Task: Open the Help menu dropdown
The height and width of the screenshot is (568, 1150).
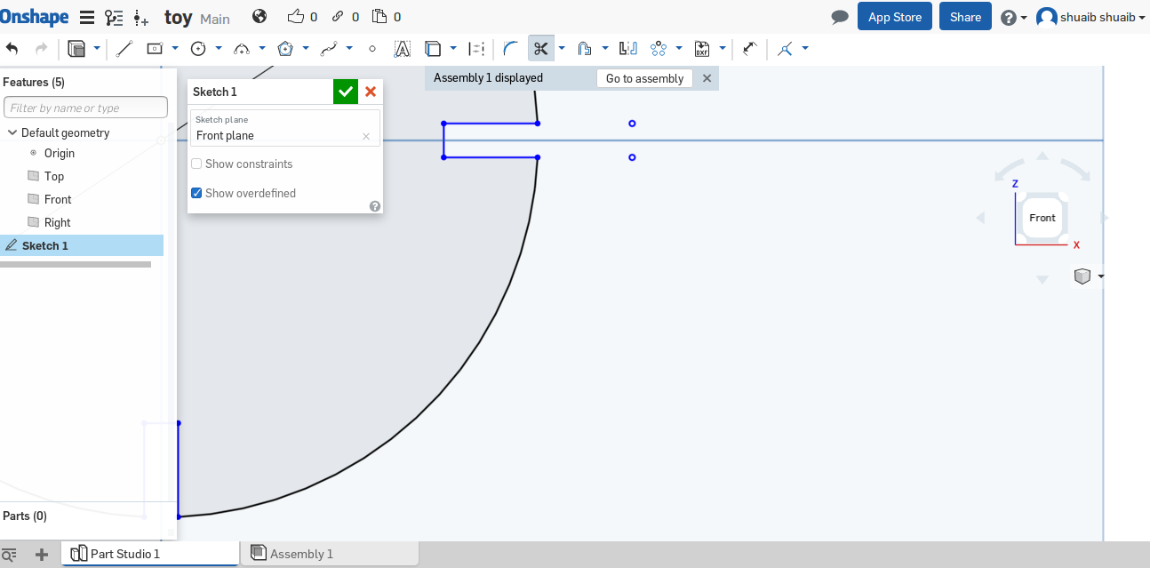Action: click(1014, 17)
